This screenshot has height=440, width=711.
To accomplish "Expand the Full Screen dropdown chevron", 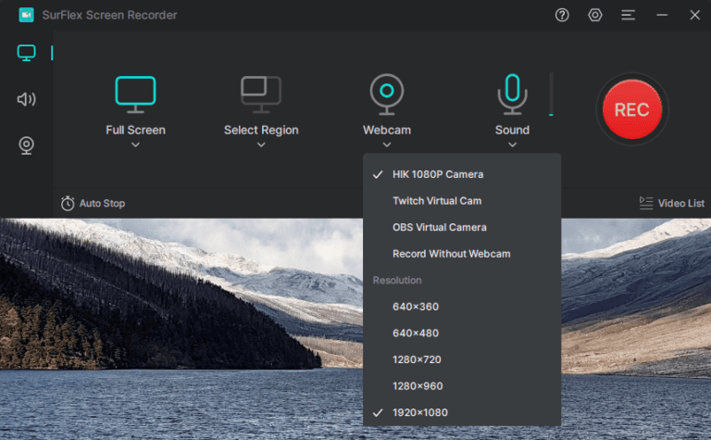I will pyautogui.click(x=135, y=145).
